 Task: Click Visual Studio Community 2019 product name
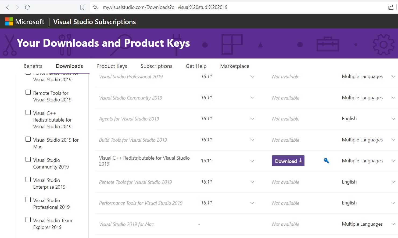point(131,98)
